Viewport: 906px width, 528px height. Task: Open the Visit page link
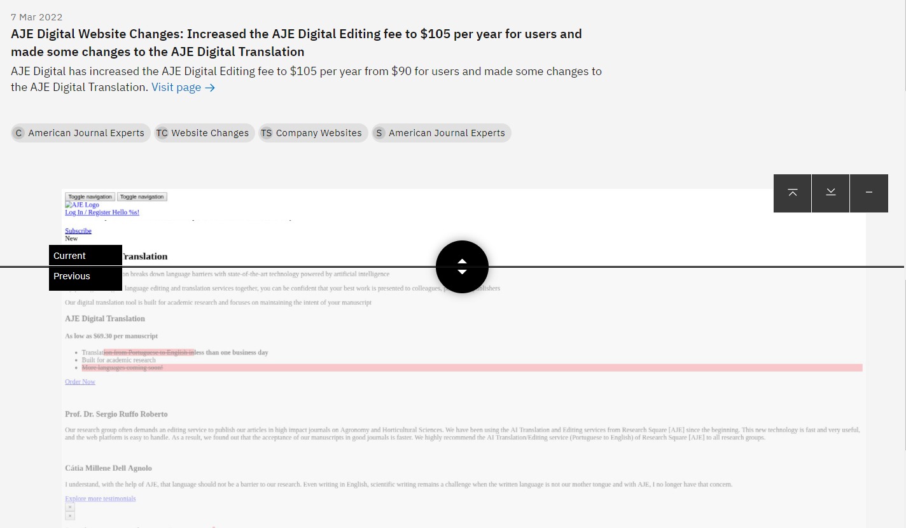tap(183, 87)
